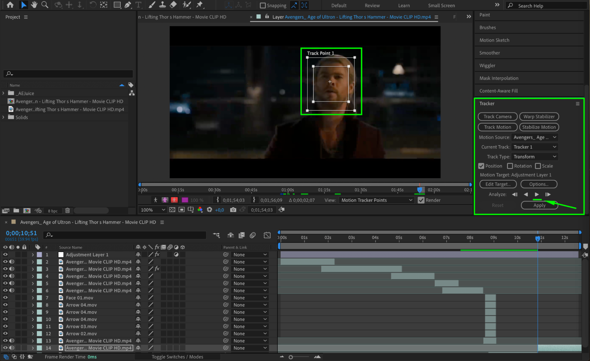
Task: Enable the Rotation checkbox in Tracker
Action: [x=510, y=166]
